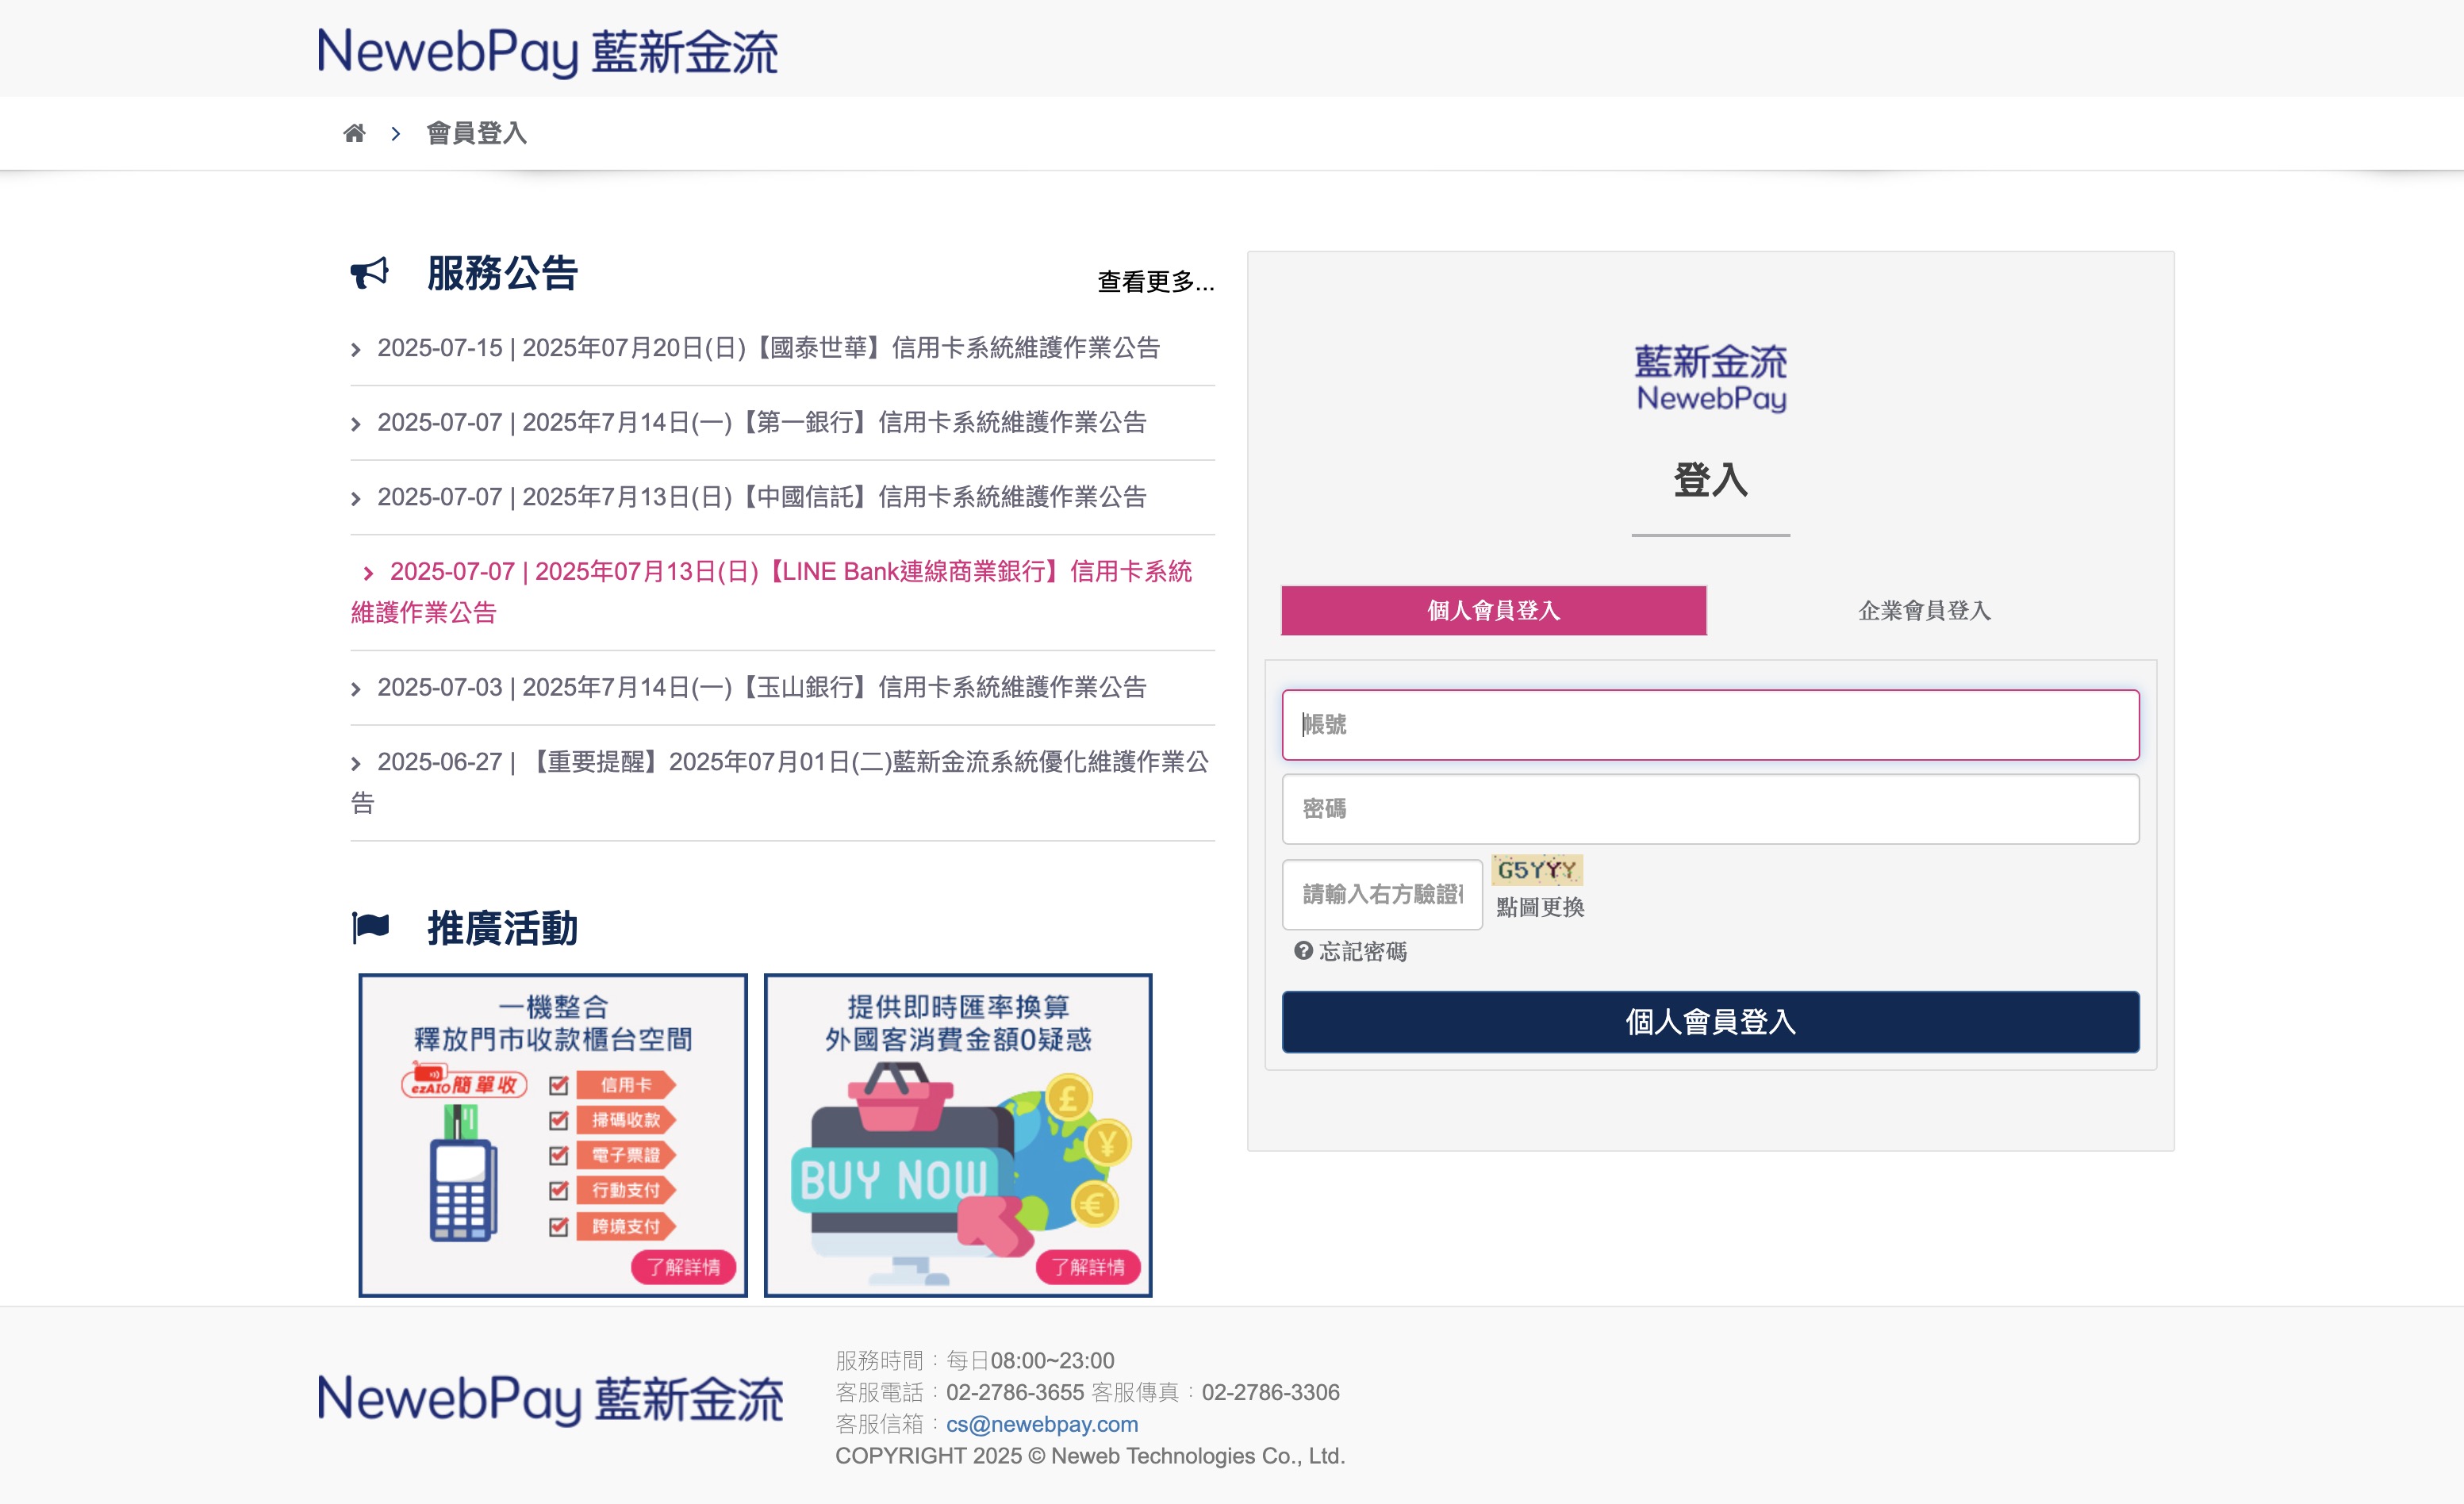
Task: Click the dark blue 個人會員登入 submit button
Action: coord(1711,1022)
